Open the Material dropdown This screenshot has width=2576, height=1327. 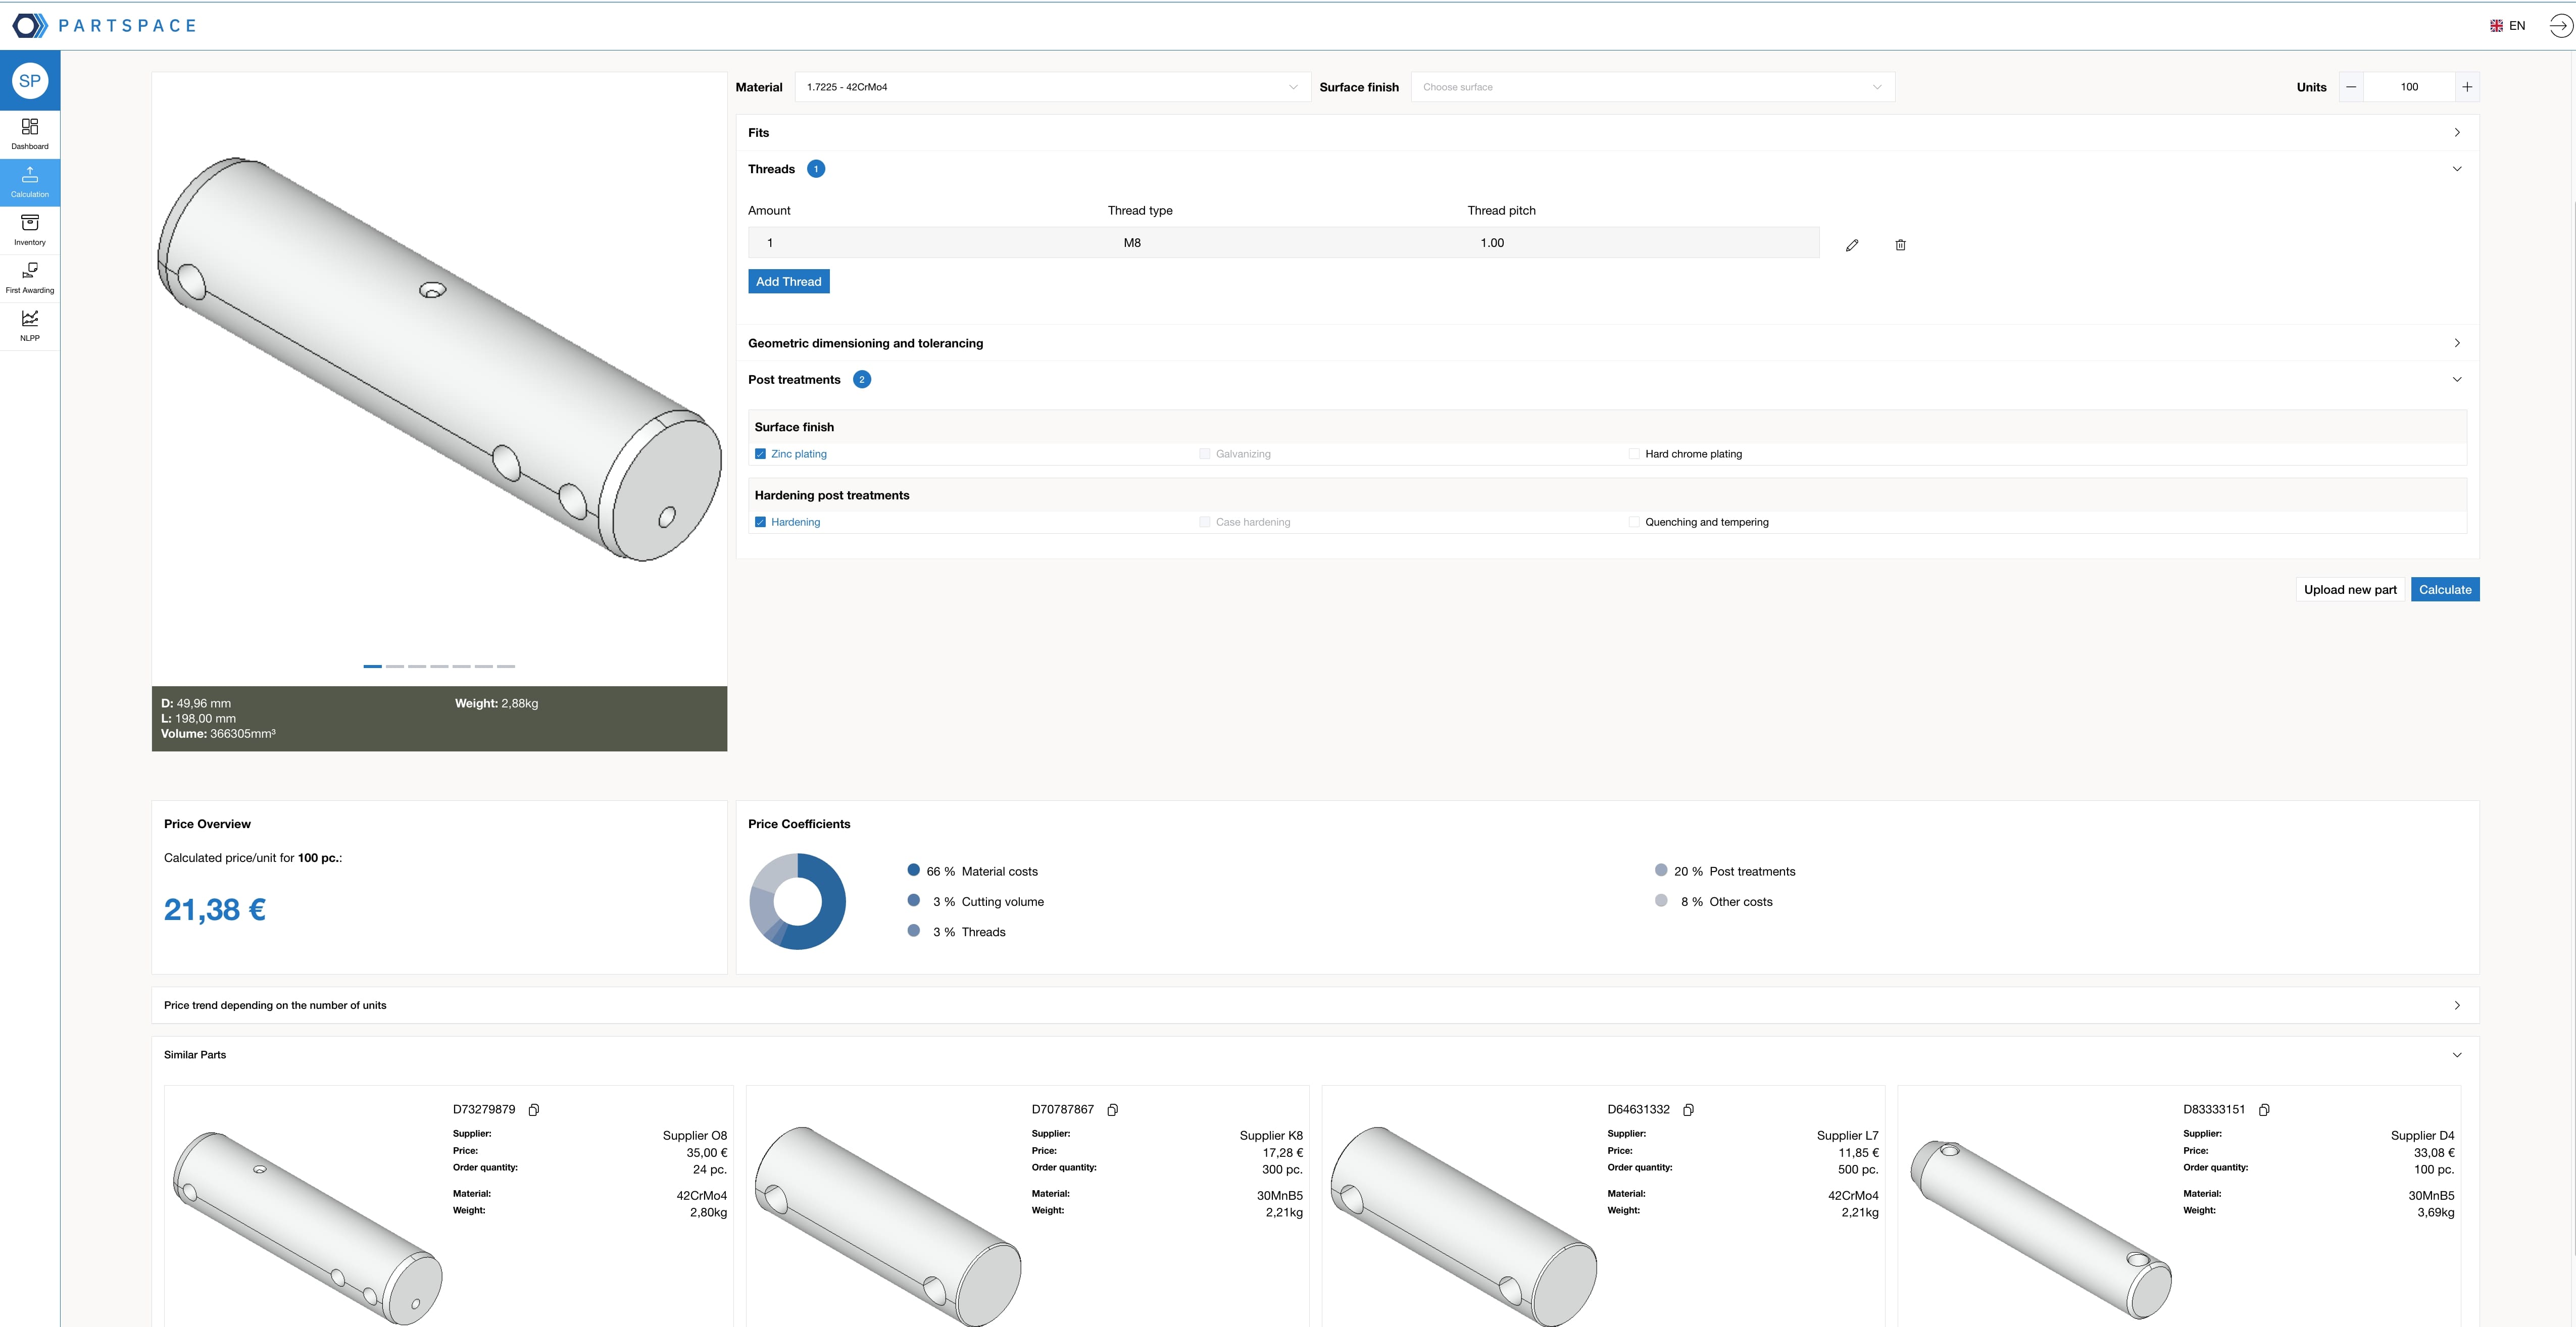coord(1051,87)
